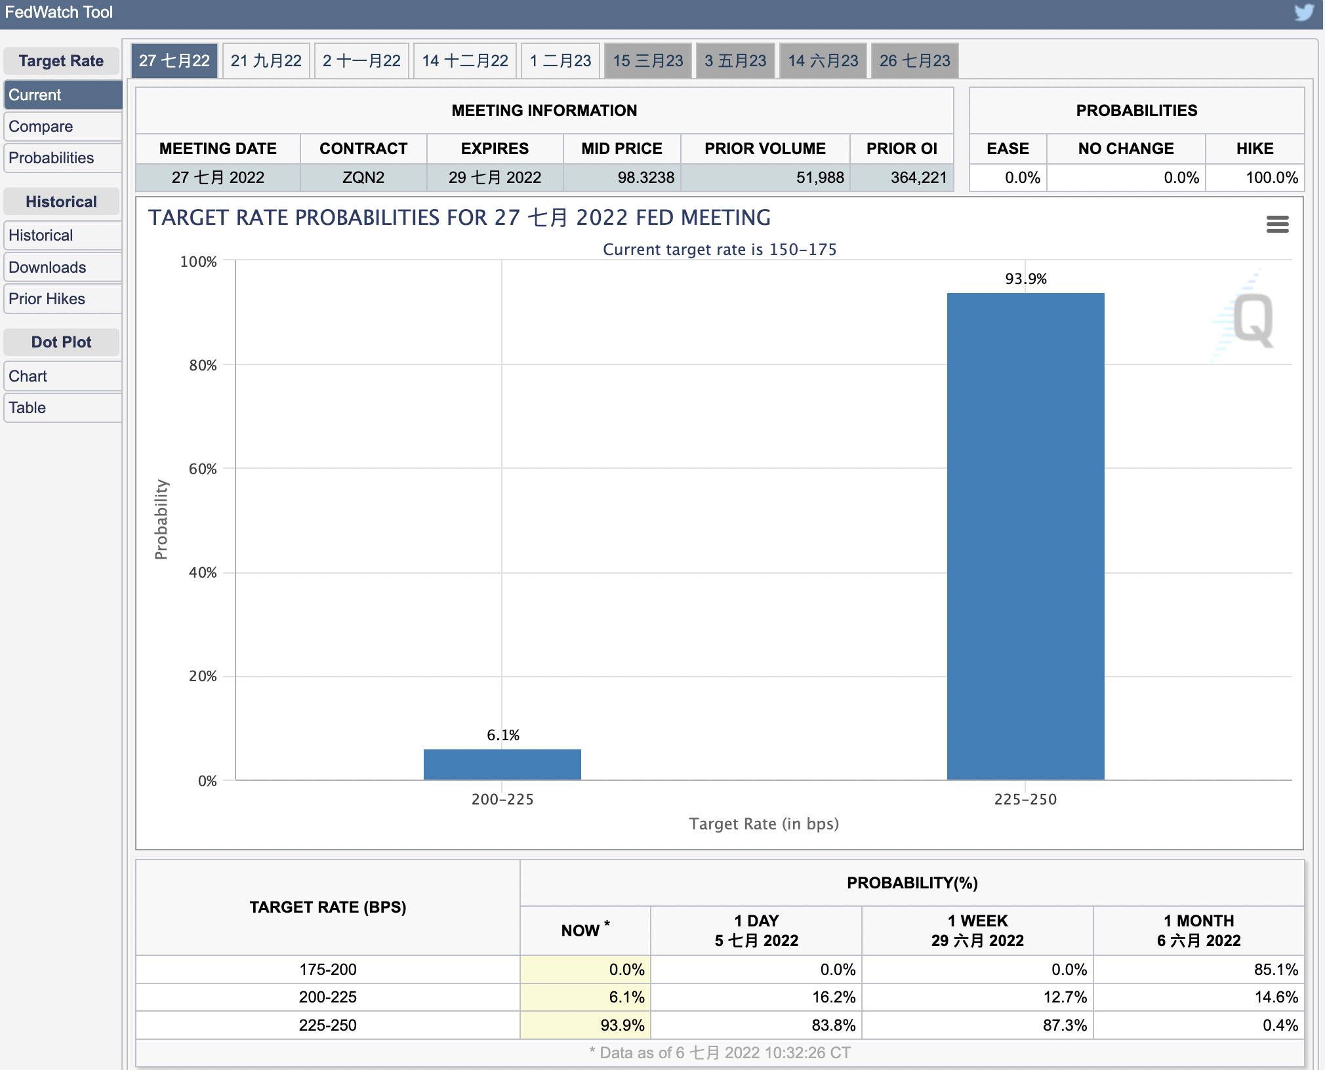This screenshot has width=1325, height=1070.
Task: Open the 15 三月23 meeting tab
Action: click(648, 61)
